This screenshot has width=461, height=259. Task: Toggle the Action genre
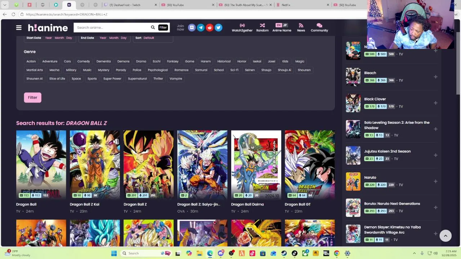(31, 61)
